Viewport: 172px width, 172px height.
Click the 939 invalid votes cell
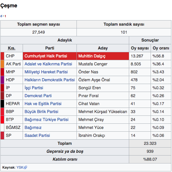coord(150,151)
